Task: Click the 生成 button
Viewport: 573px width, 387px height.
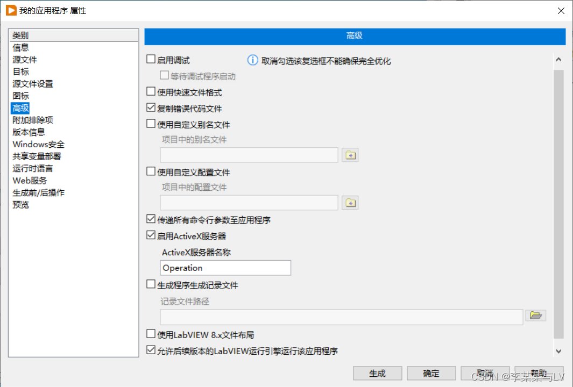Action: click(377, 373)
